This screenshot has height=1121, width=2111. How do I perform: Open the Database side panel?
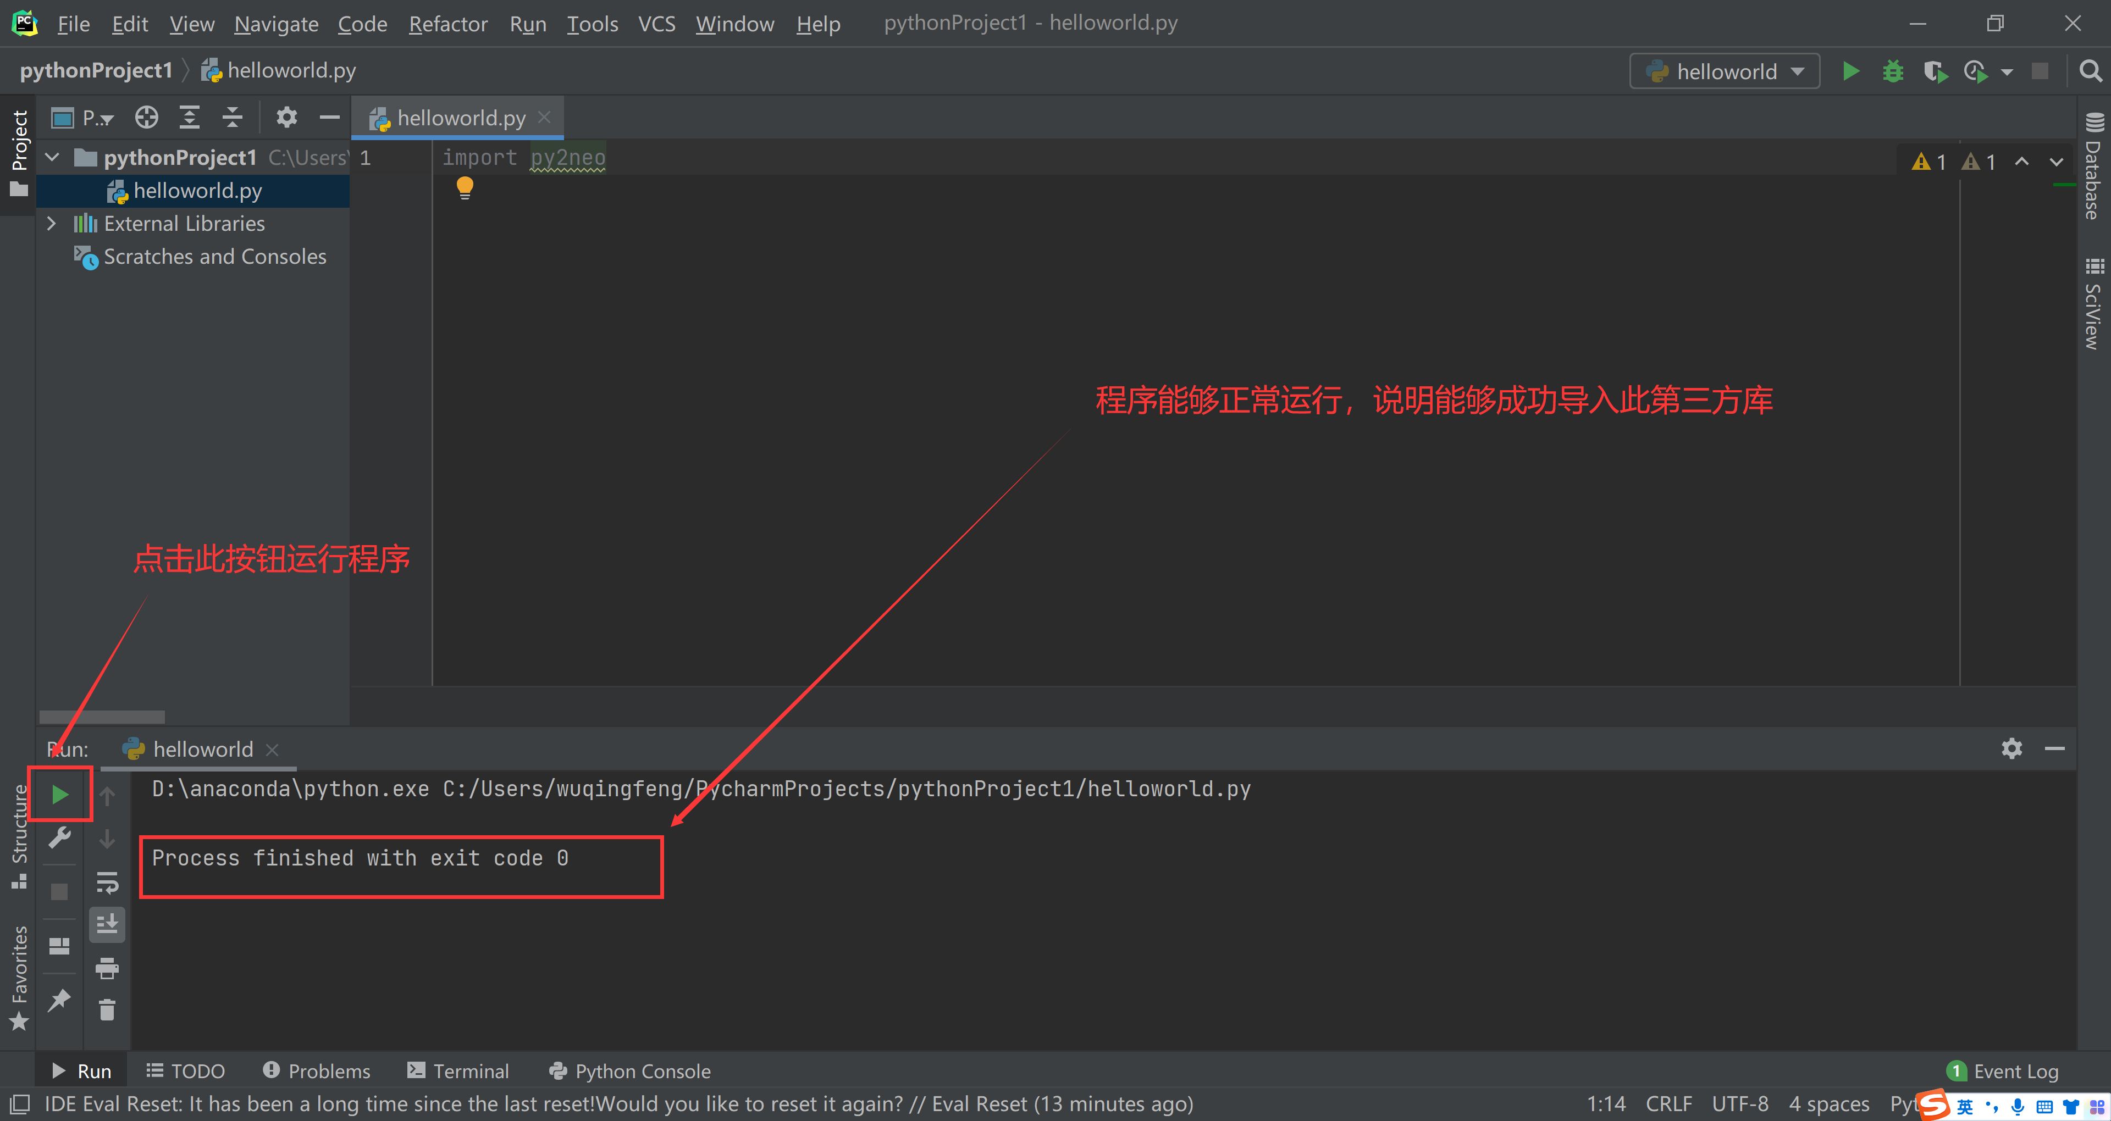(x=2094, y=165)
